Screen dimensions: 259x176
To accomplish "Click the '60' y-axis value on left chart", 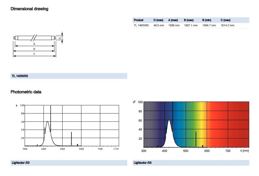I will (x=23, y=122).
